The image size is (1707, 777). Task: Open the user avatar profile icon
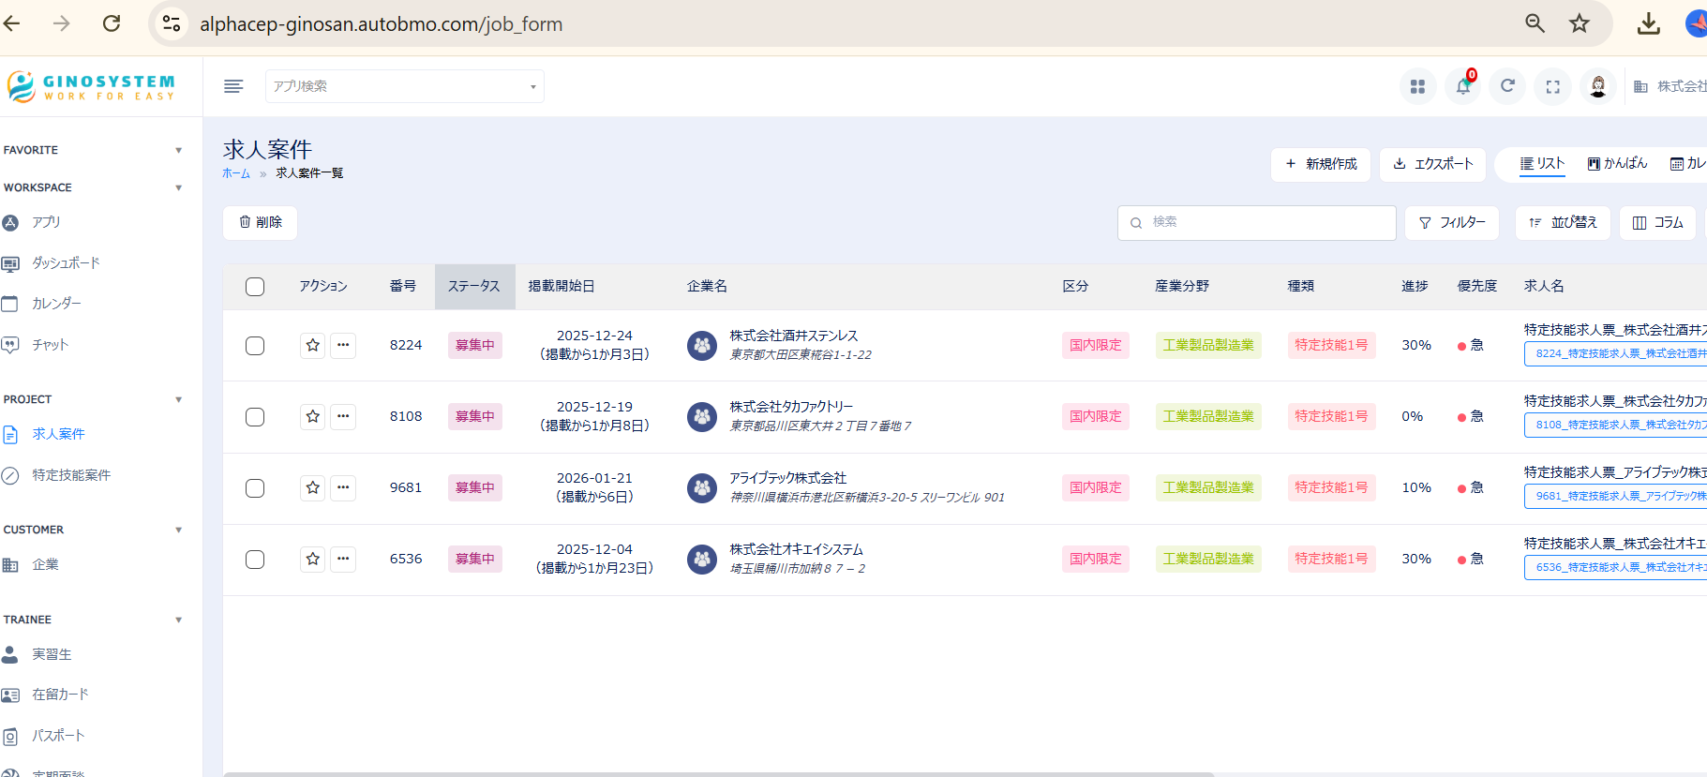tap(1597, 87)
